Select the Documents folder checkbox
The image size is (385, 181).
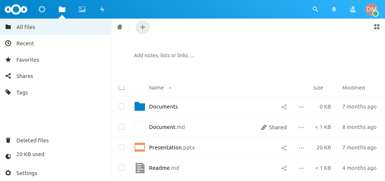click(x=122, y=107)
